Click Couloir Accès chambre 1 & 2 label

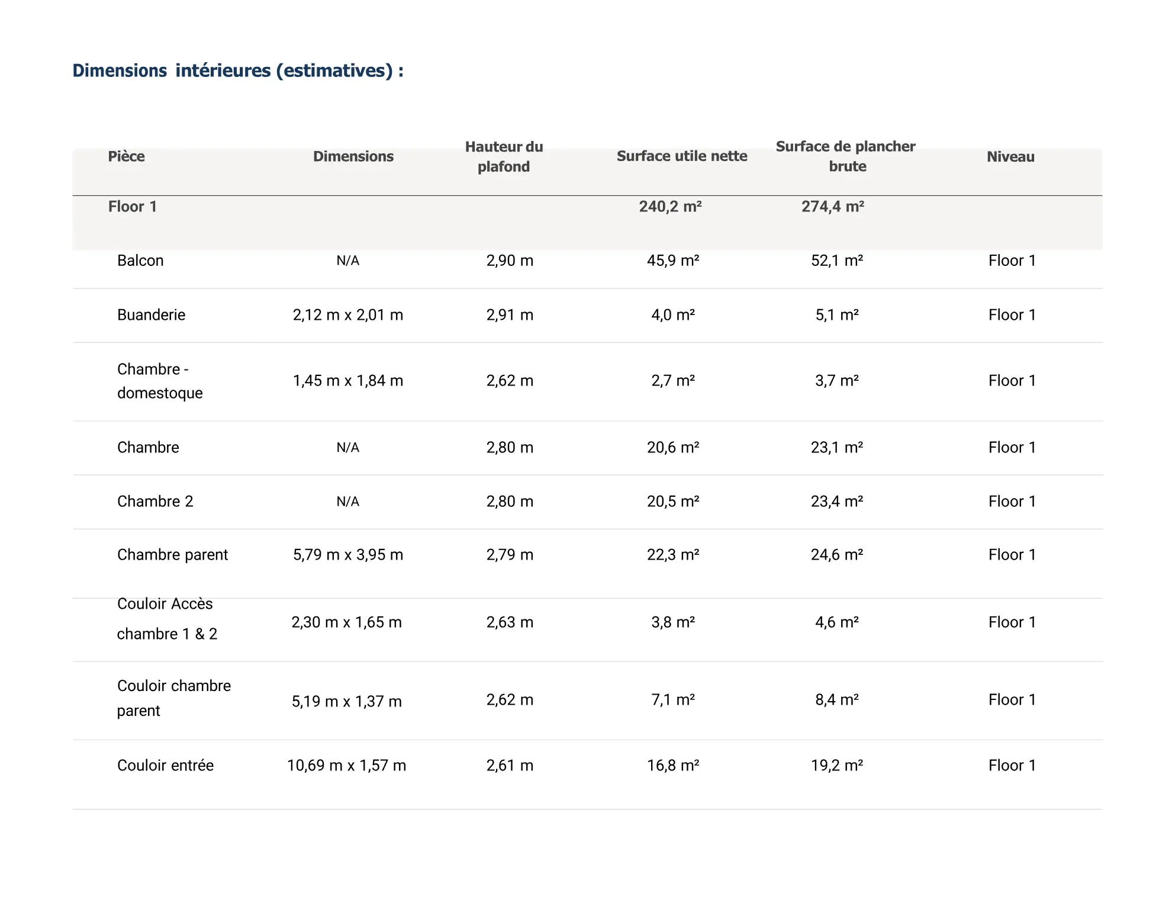[x=167, y=619]
